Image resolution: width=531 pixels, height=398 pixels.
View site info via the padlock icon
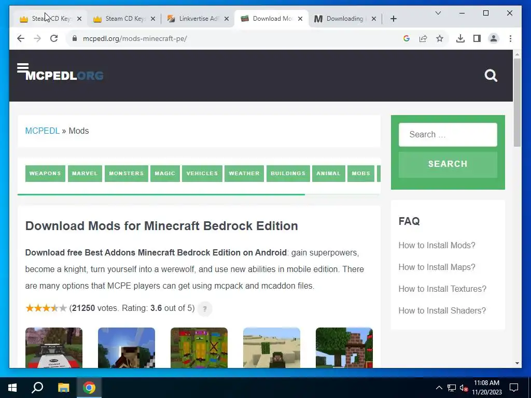(x=75, y=38)
